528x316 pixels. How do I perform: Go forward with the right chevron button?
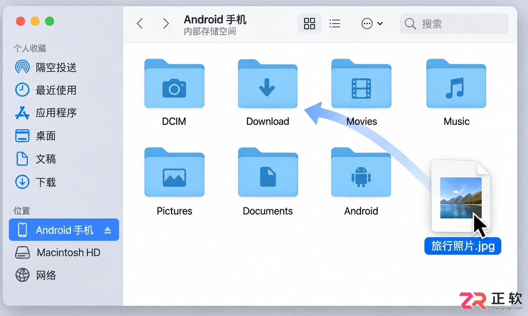(x=166, y=24)
